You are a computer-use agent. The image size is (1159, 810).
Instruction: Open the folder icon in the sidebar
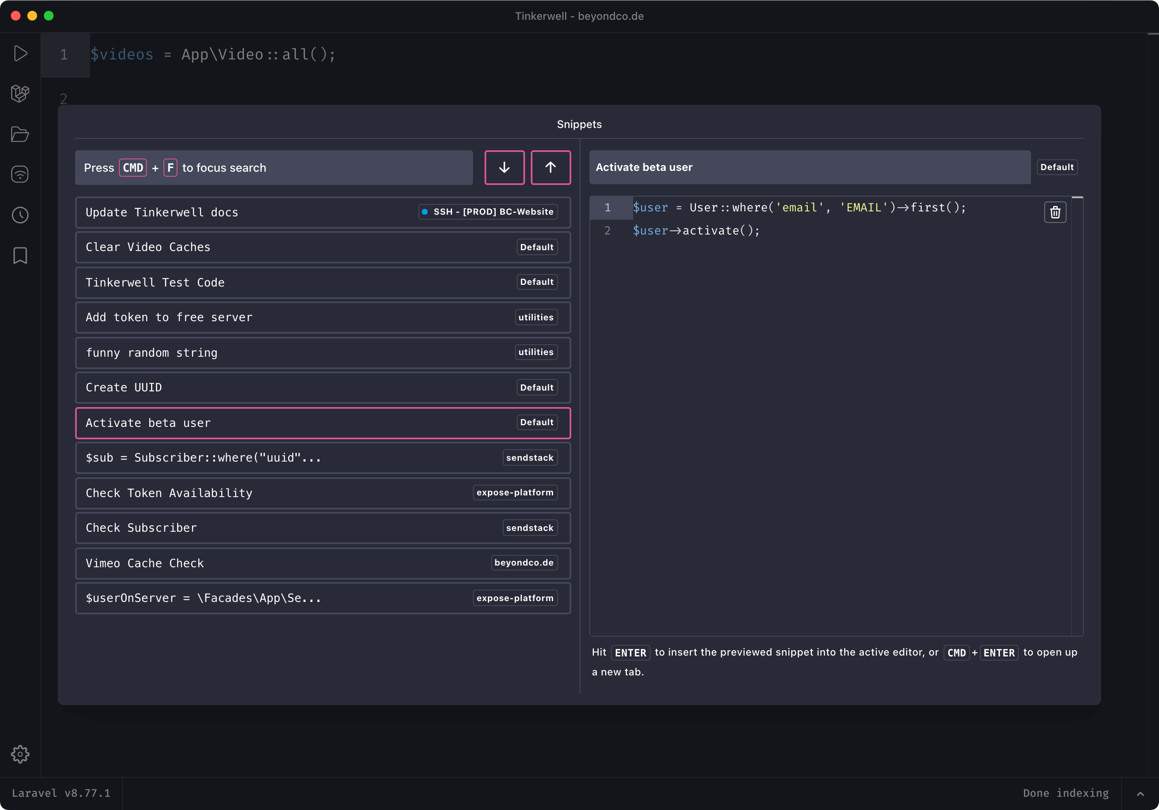point(20,134)
